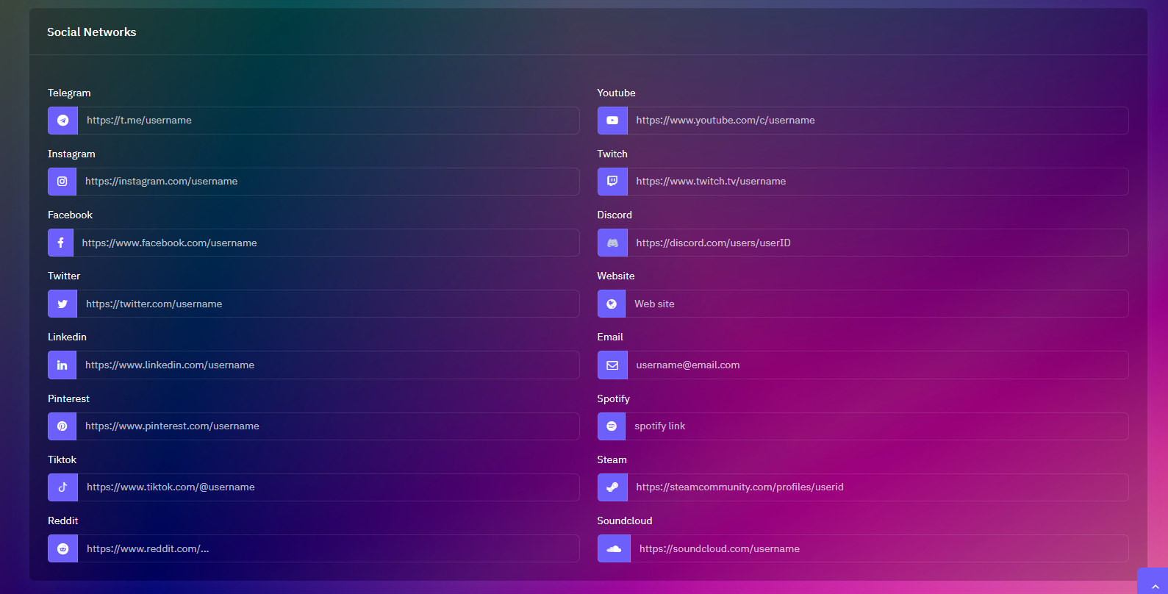Click the Youtube play icon
Viewport: 1168px width, 594px height.
pos(612,121)
